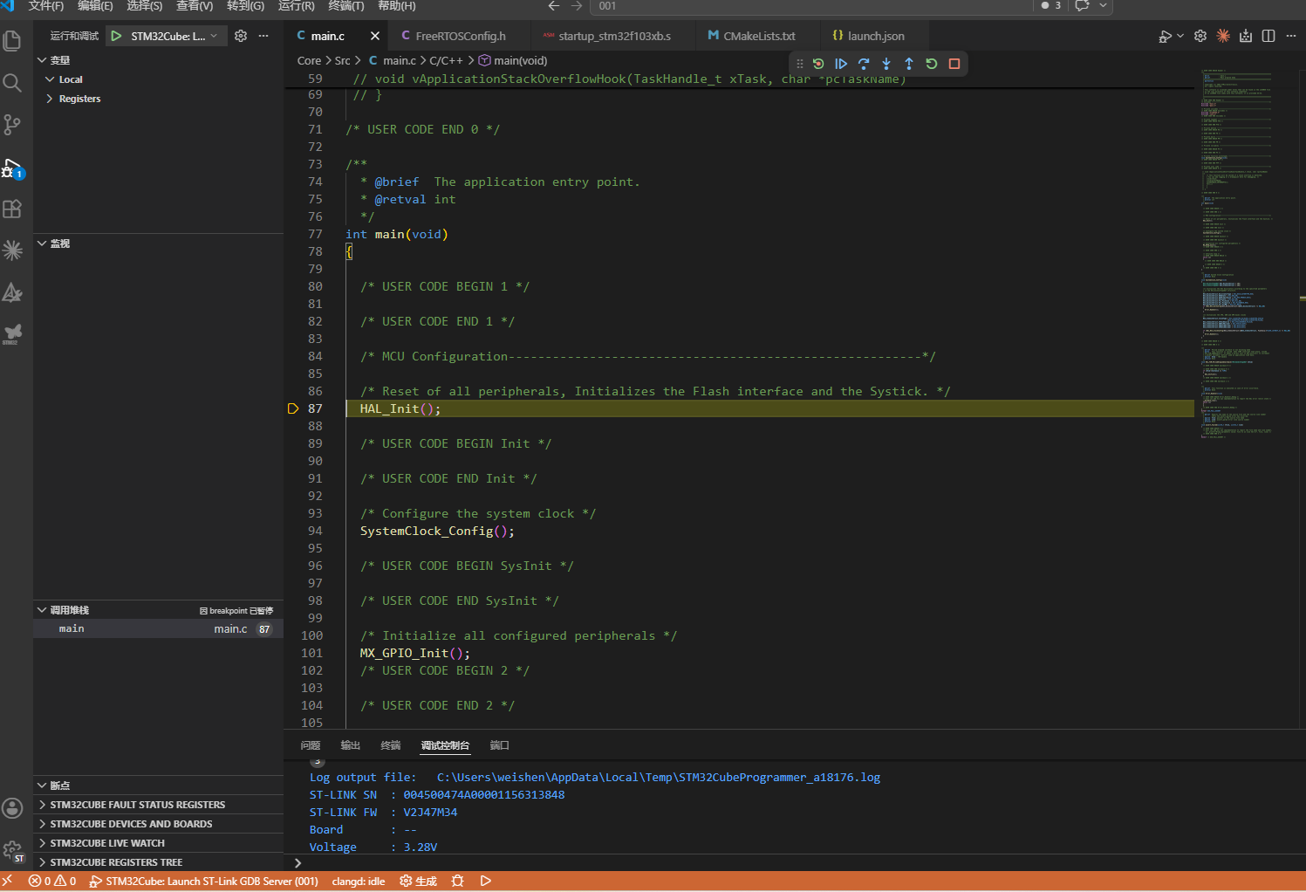
Task: Expand STM32CUBE LIVE WATCH section
Action: pyautogui.click(x=158, y=843)
